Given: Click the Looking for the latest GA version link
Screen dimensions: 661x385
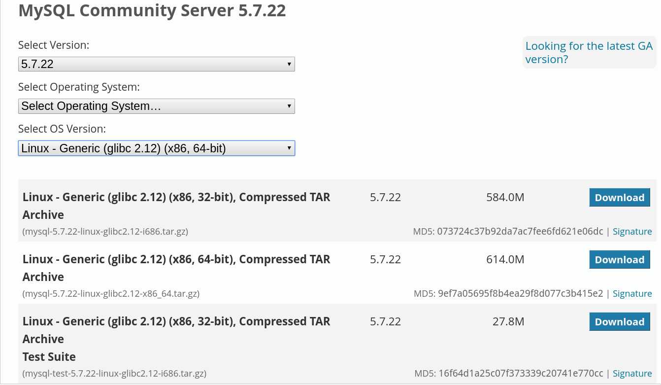Looking at the screenshot, I should click(589, 52).
